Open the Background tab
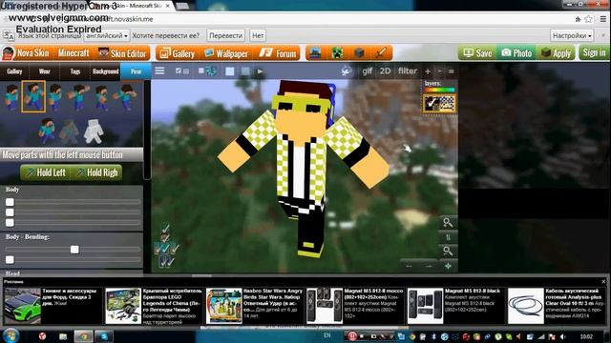Screen dimensions: 611x343 click(105, 71)
